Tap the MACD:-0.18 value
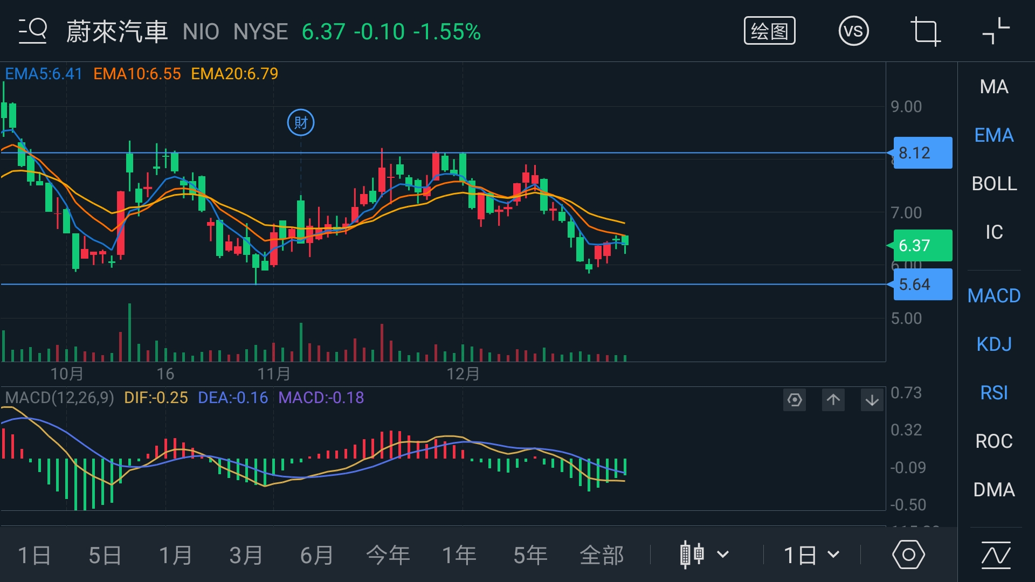This screenshot has height=582, width=1035. coord(321,398)
